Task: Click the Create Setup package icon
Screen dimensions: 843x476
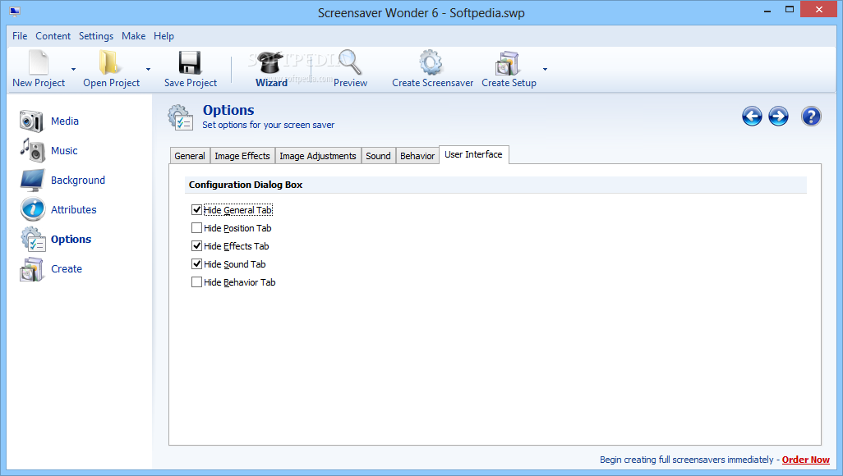Action: point(507,63)
